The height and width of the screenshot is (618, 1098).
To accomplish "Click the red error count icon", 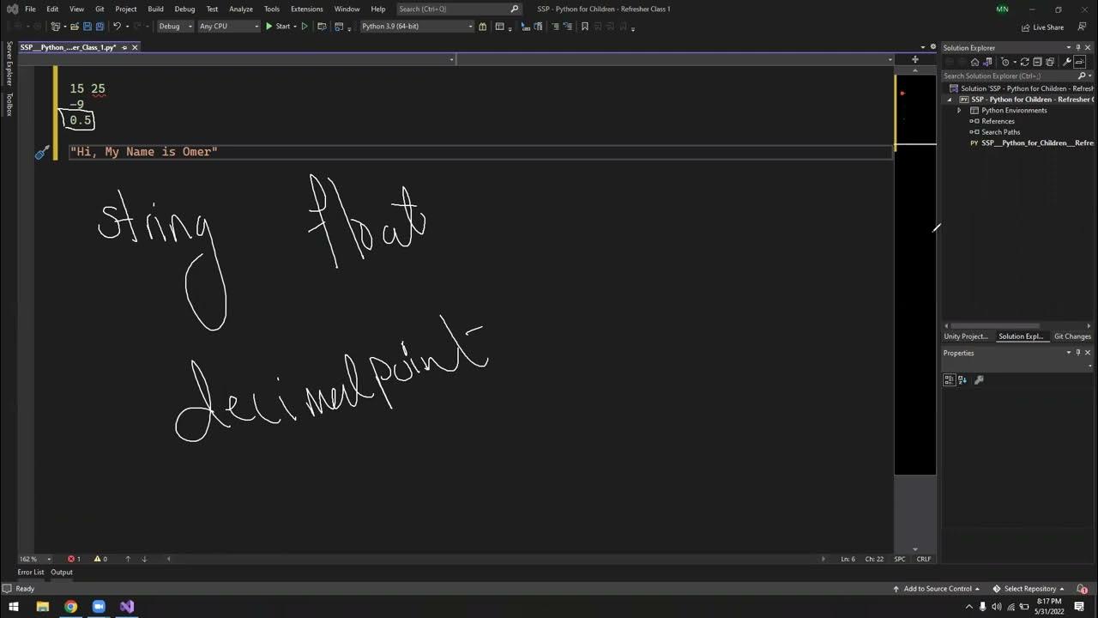I will 70,559.
